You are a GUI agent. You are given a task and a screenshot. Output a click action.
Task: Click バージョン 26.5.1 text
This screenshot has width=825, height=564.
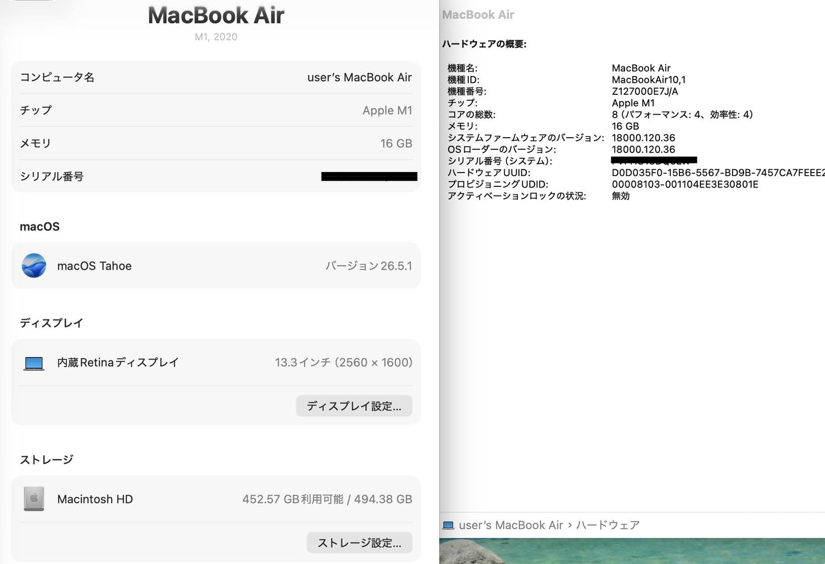click(x=369, y=266)
